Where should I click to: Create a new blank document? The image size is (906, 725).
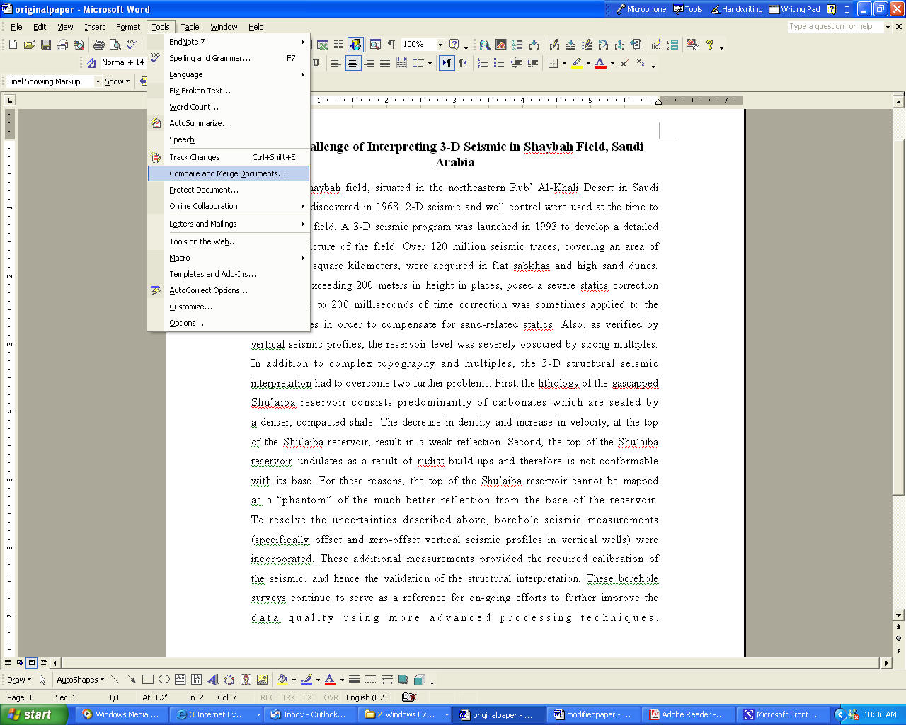coord(13,45)
